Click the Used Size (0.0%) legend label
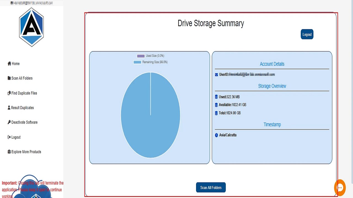 pos(155,56)
